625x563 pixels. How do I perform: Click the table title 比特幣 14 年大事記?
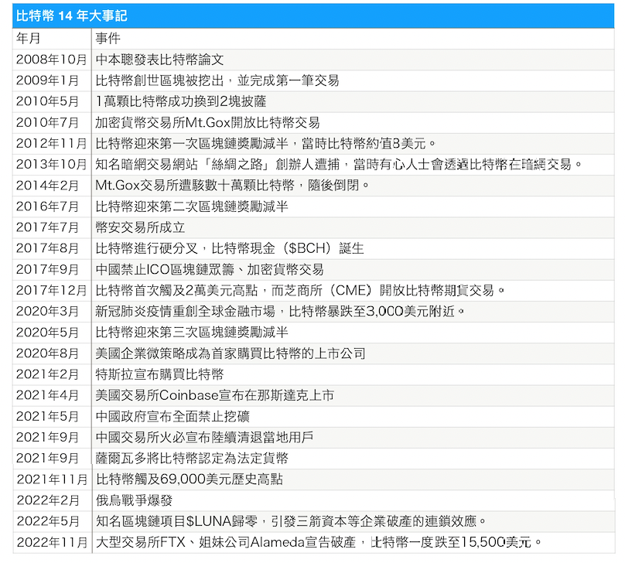72,16
